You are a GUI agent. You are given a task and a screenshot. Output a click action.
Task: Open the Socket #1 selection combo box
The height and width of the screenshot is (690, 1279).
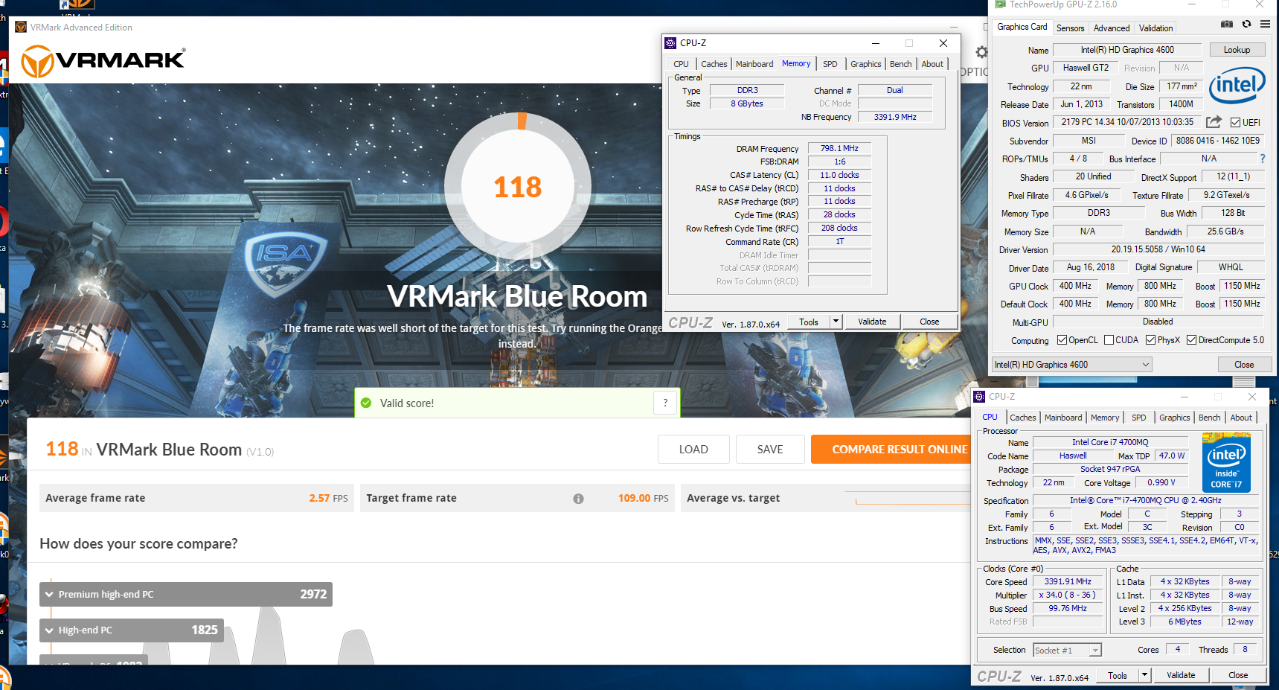[x=1068, y=651]
